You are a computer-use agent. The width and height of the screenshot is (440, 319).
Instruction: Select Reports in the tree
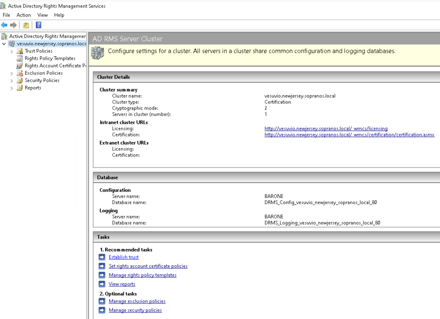click(33, 87)
